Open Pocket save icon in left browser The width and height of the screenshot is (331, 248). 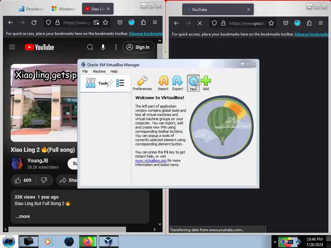click(x=120, y=22)
